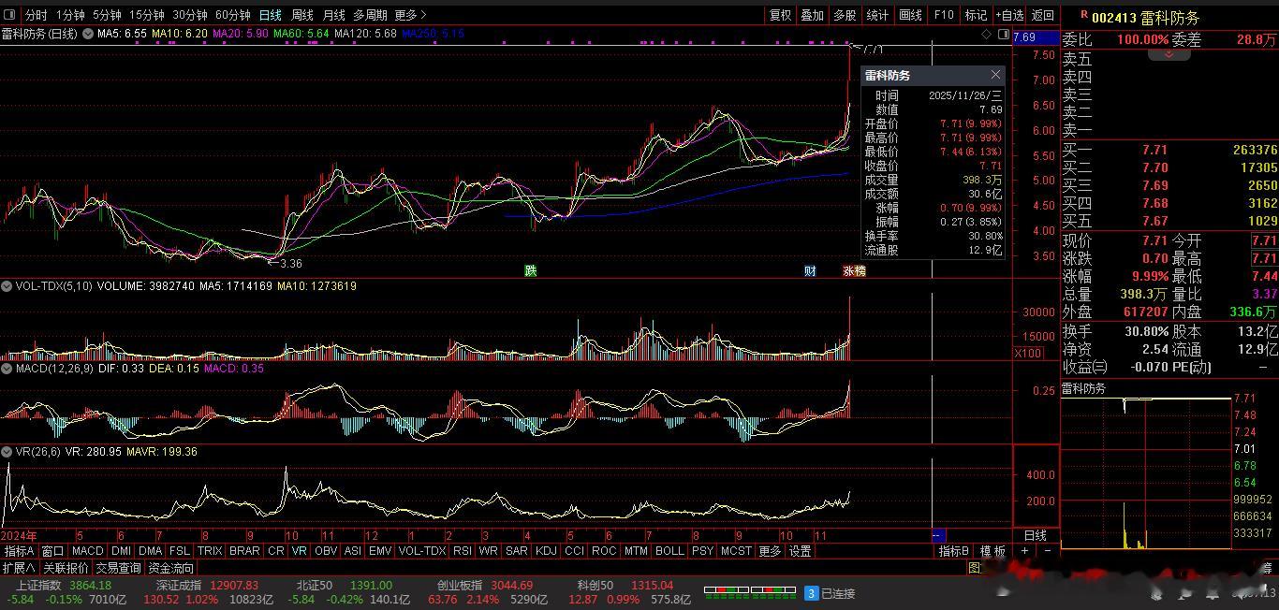The width and height of the screenshot is (1279, 610).
Task: Click the 叠加 overlay toolbar button
Action: 812,15
